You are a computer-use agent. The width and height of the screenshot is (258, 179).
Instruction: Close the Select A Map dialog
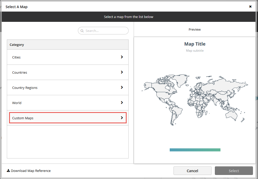tap(250, 7)
